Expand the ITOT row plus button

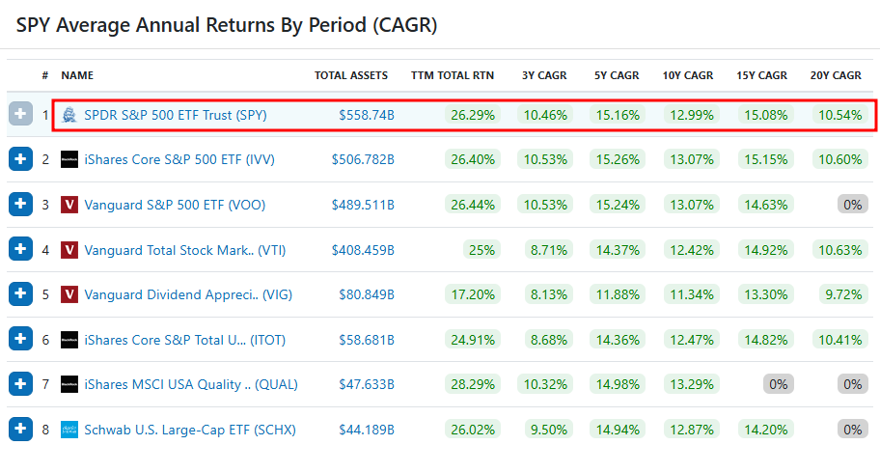[20, 339]
